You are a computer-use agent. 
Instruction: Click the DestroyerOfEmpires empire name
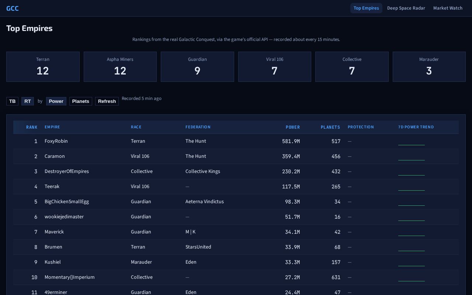tap(67, 171)
